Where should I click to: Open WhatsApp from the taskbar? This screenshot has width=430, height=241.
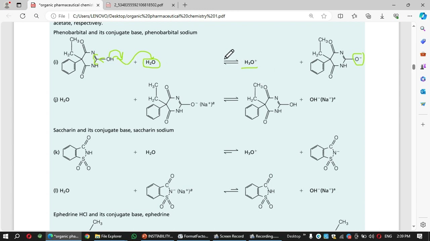(x=134, y=236)
